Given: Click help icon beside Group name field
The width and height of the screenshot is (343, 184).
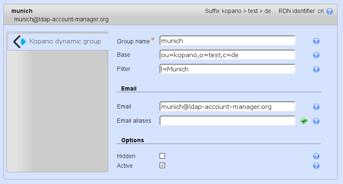Looking at the screenshot, I should 316,41.
